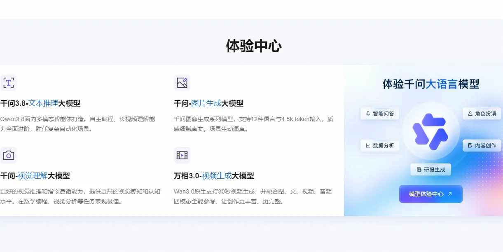
Task: Select the 智能问答 text label
Action: pos(384,114)
